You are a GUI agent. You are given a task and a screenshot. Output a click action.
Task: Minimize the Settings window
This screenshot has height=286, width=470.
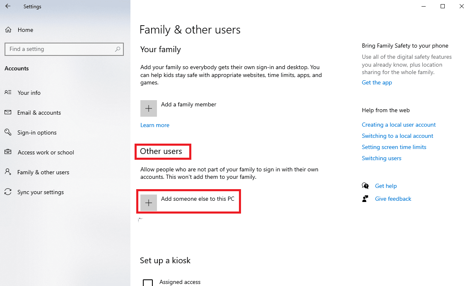click(x=424, y=6)
